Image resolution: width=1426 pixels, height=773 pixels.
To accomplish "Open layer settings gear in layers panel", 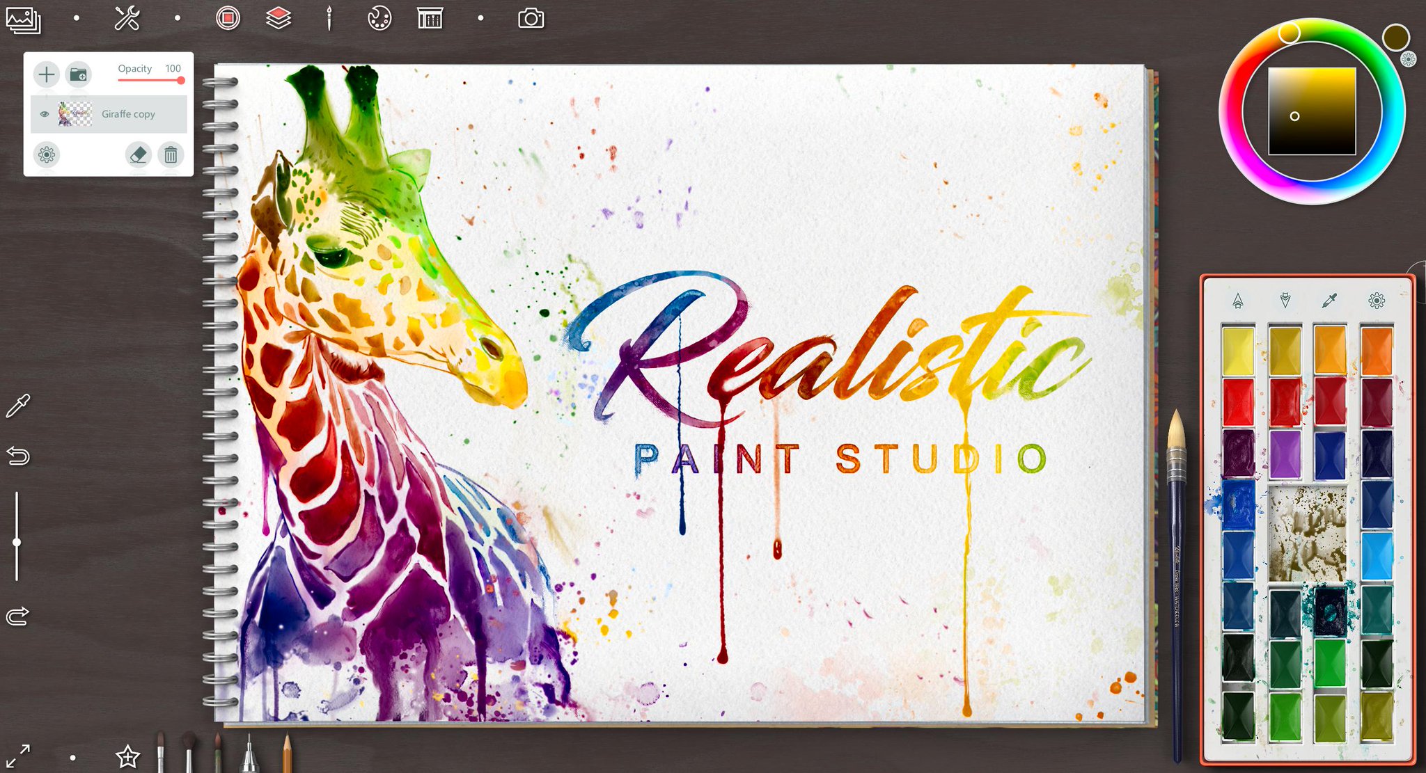I will 47,154.
